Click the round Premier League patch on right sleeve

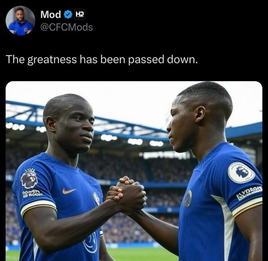(x=241, y=173)
